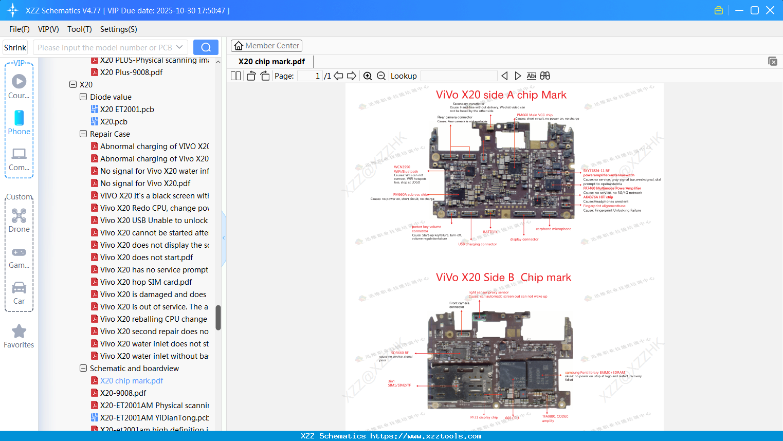
Task: Rotate the PDF page clockwise
Action: 265,76
